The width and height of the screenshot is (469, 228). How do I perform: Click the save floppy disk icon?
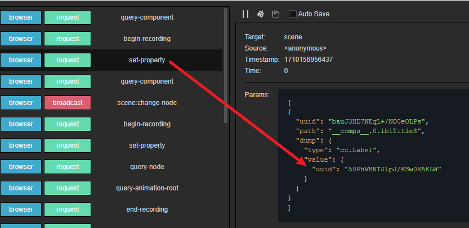(x=275, y=13)
